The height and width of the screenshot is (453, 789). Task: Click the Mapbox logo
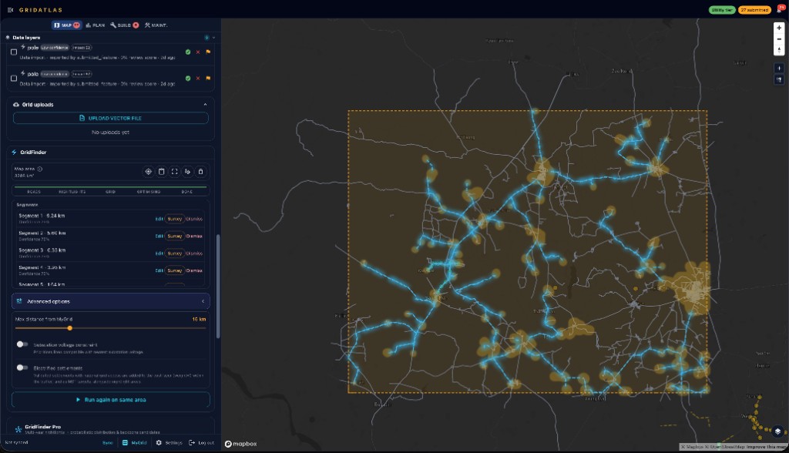(x=240, y=444)
